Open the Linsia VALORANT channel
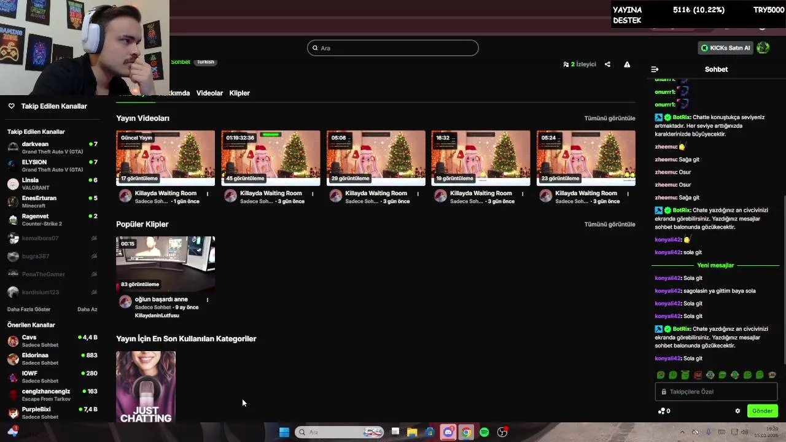This screenshot has height=442, width=786. (52, 184)
